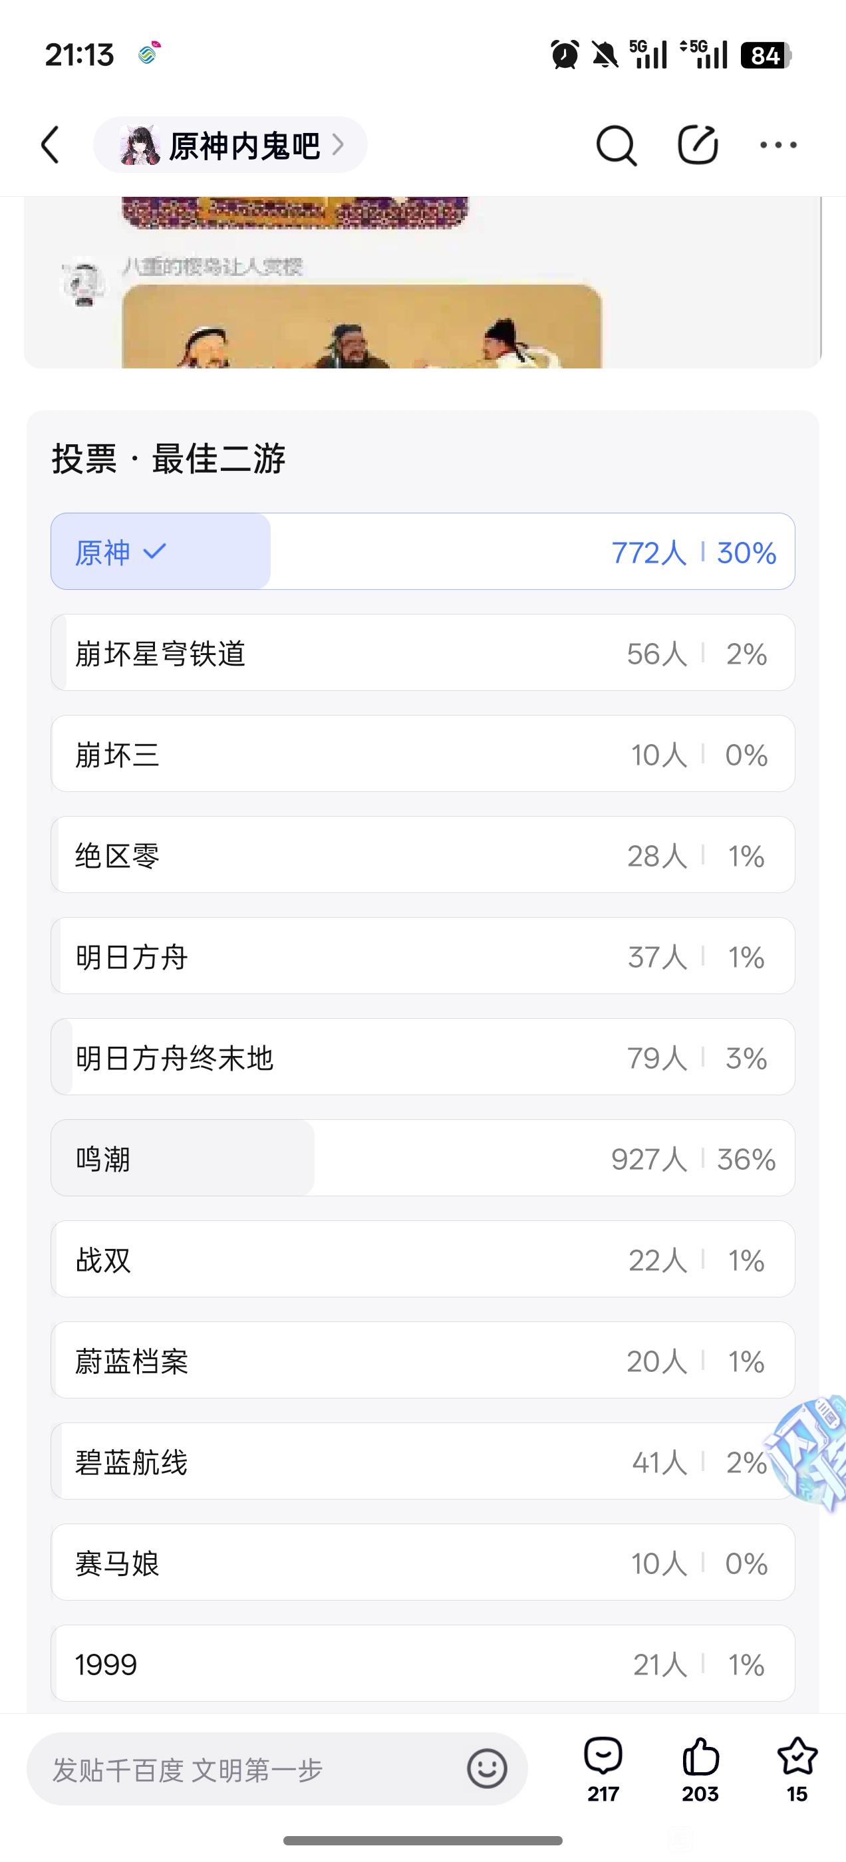This screenshot has height=1862, width=846.
Task: Open the search magnifier icon
Action: coord(616,145)
